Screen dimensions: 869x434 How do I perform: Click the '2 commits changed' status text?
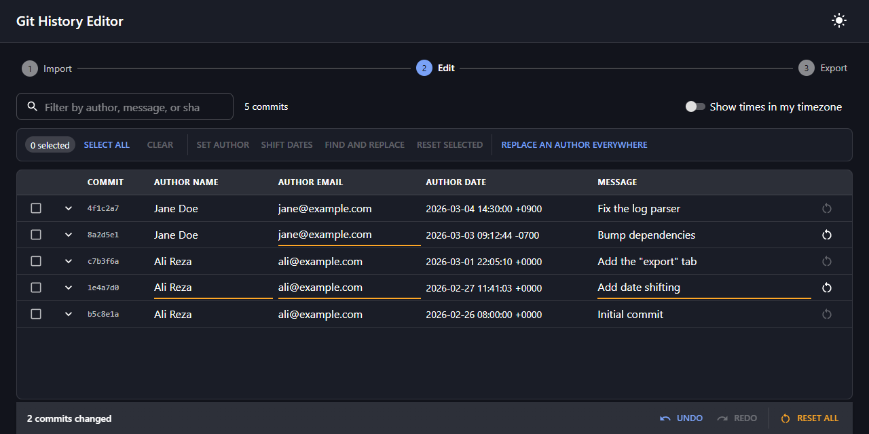click(69, 418)
